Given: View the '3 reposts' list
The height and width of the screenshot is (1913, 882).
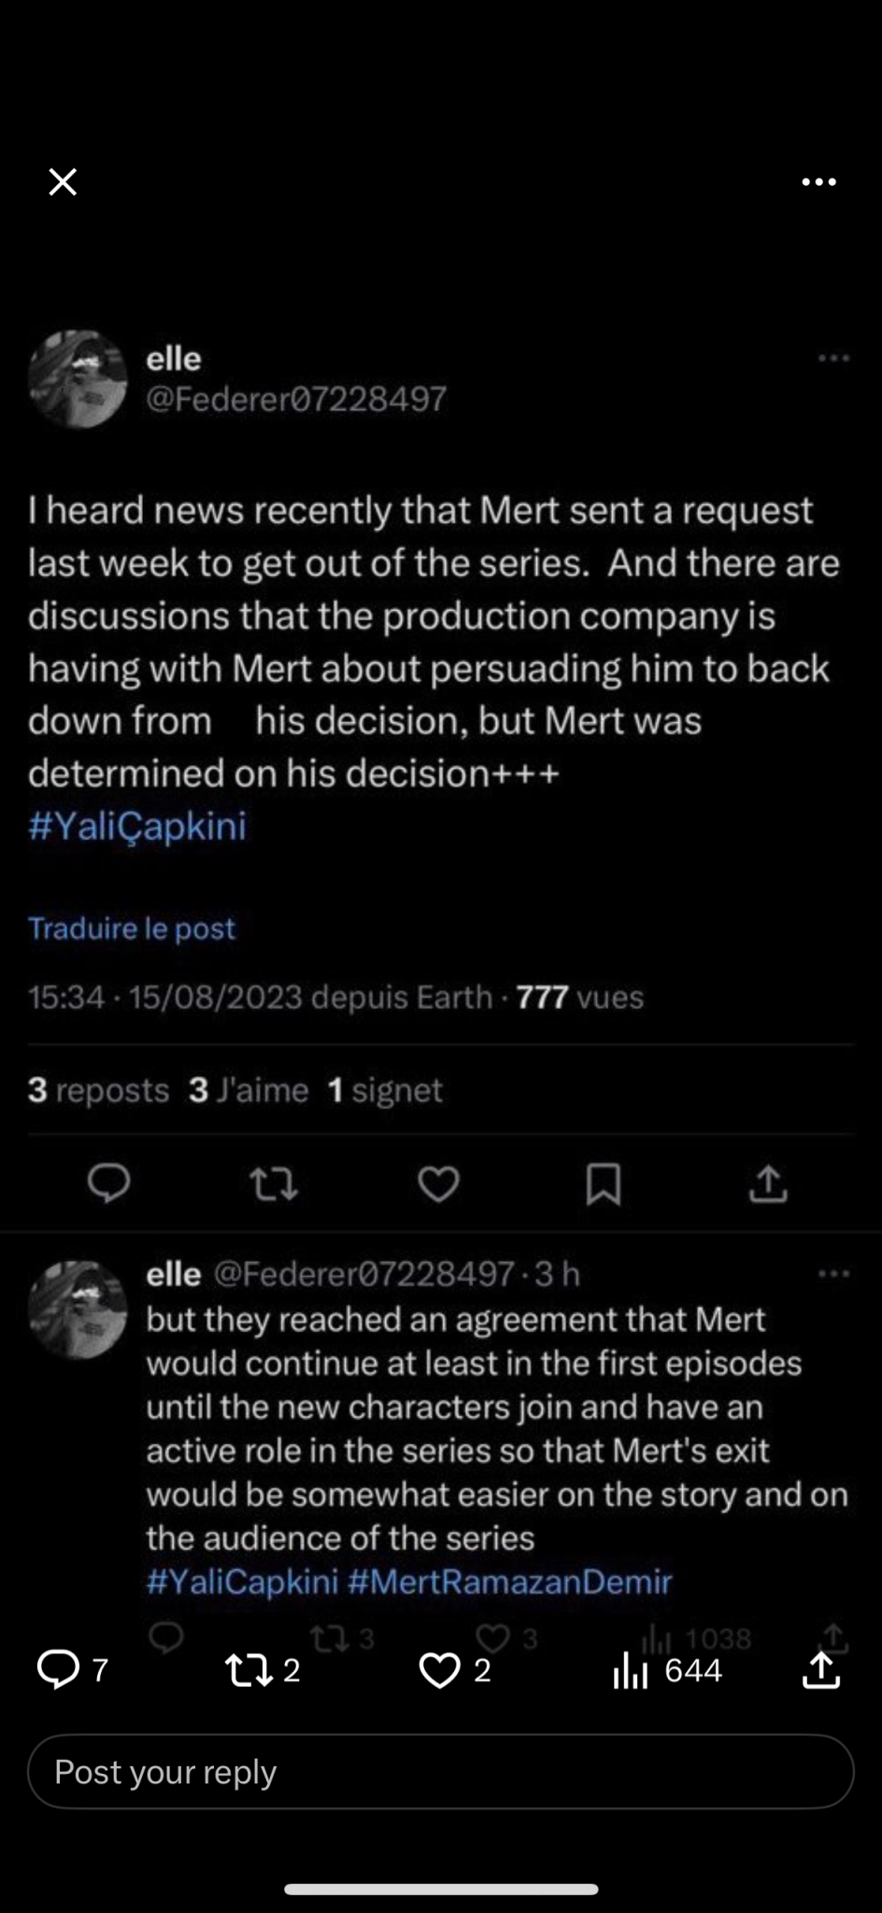Looking at the screenshot, I should pos(99,1090).
